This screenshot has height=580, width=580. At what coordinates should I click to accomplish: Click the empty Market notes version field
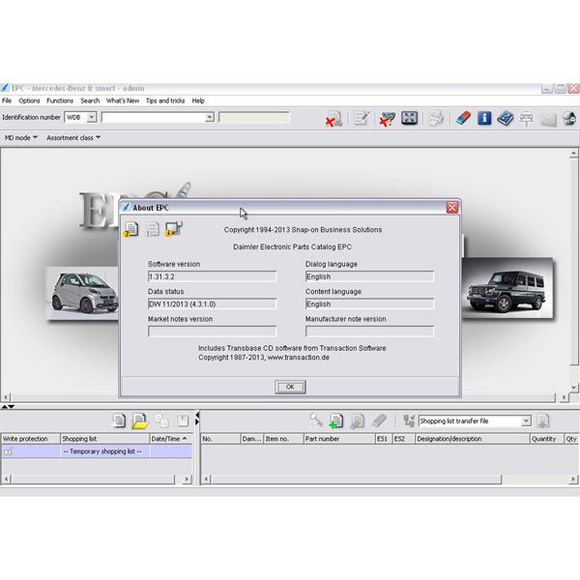pyautogui.click(x=212, y=331)
